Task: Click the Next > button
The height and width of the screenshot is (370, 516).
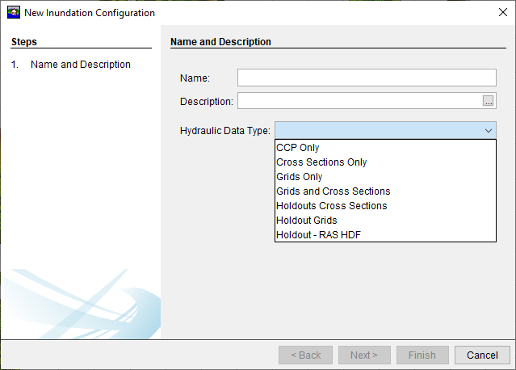Action: (364, 355)
